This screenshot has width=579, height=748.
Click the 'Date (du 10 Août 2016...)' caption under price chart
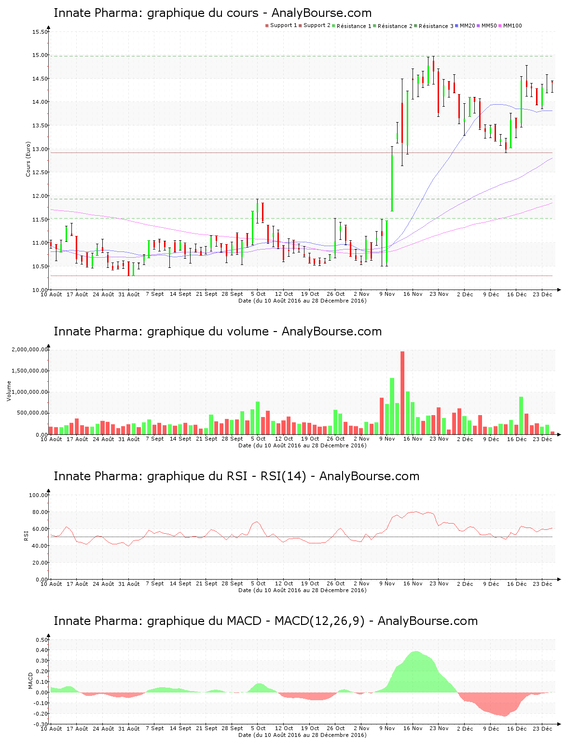(x=303, y=301)
